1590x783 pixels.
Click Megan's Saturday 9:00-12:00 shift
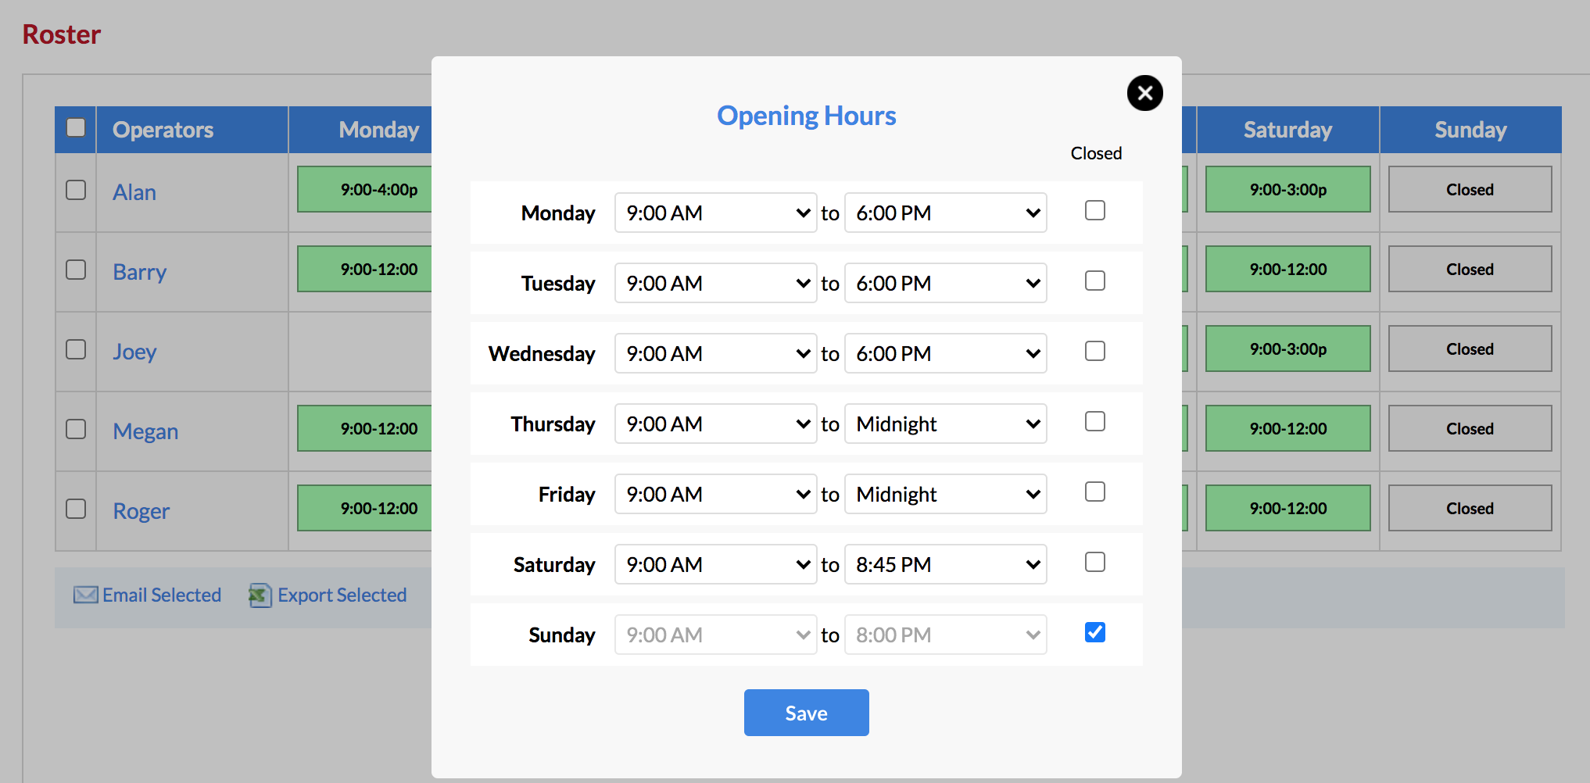1287,428
